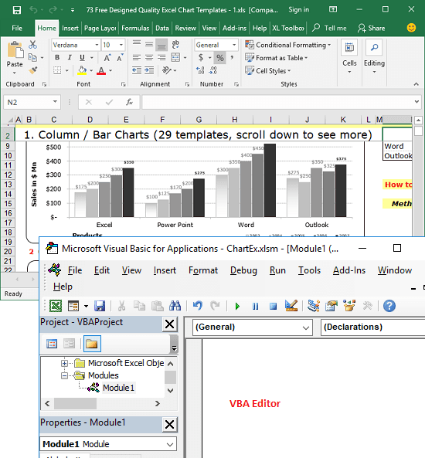This screenshot has height=458, width=425.
Task: Click Object Browser icon in VBA toolbar
Action: (x=349, y=306)
